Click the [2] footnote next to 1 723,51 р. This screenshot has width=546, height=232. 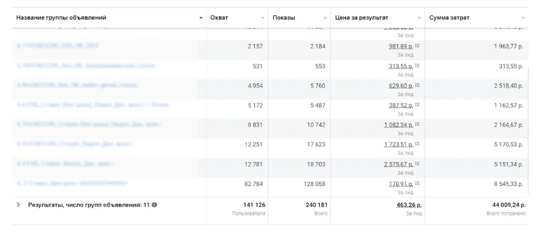(417, 144)
